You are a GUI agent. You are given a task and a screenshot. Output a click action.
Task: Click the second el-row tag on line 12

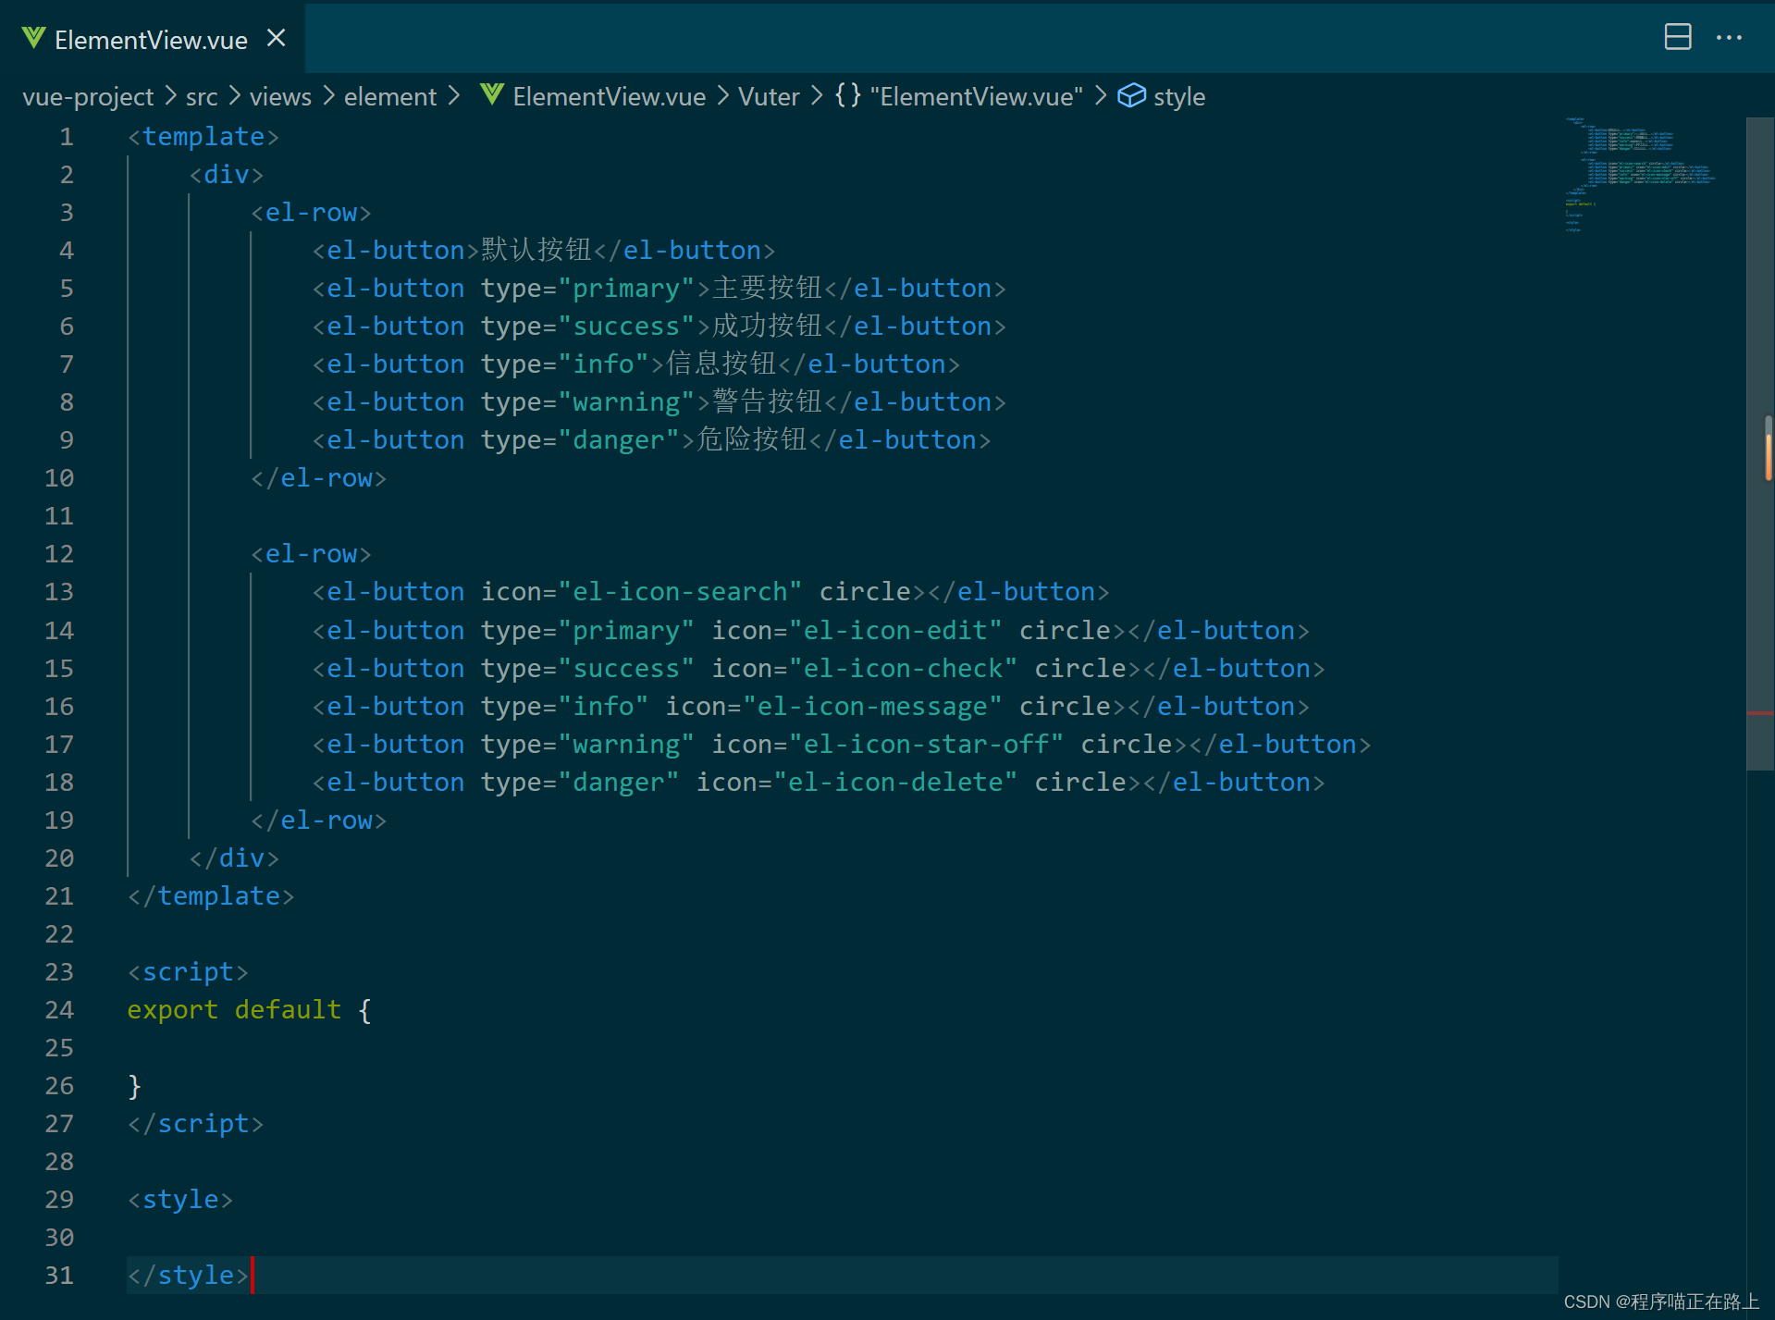point(311,554)
